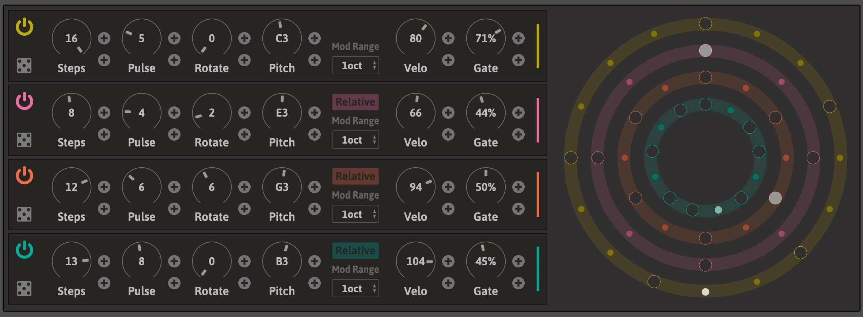Click upper plus icon beside orange row's 6 Pulse knob
Viewport: 863px width, 317px height.
click(x=174, y=187)
